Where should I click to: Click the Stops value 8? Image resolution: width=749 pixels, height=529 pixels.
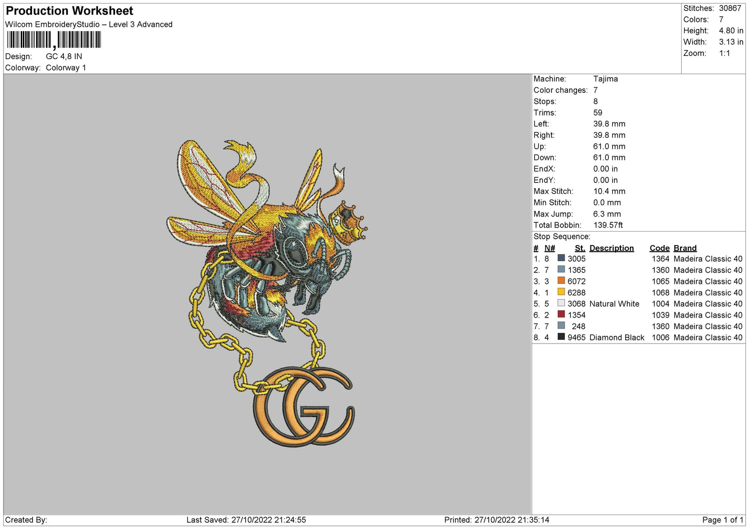tap(596, 102)
